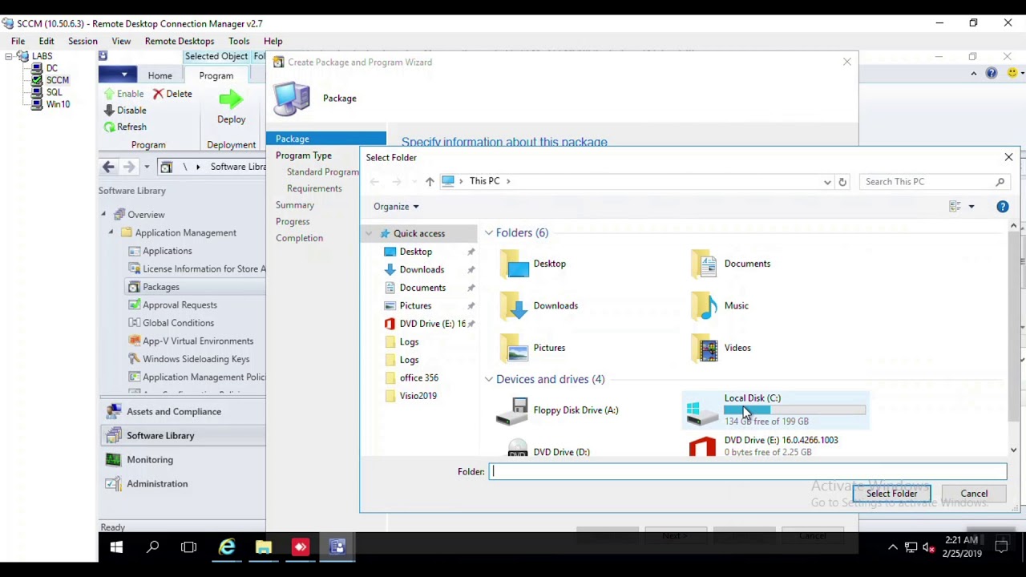Viewport: 1026px width, 577px height.
Task: Click Summary step in wizard
Action: tap(295, 205)
